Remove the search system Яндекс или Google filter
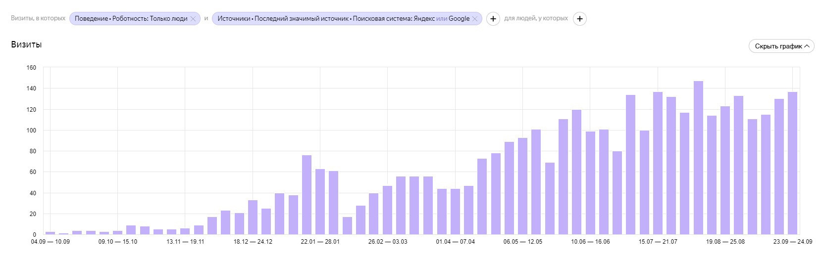Screen dimensions: 822x262 coord(475,19)
